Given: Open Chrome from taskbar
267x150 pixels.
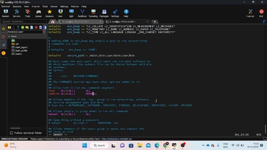Looking at the screenshot, I should [166, 145].
